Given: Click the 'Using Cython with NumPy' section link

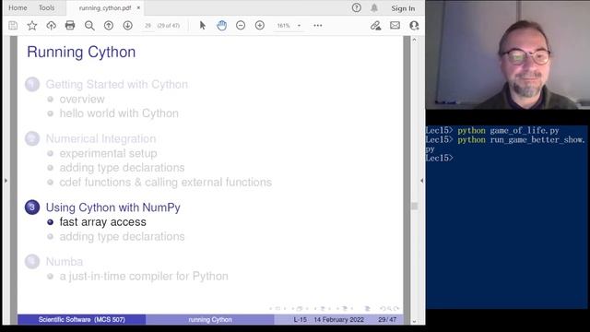Looking at the screenshot, I should tap(112, 207).
